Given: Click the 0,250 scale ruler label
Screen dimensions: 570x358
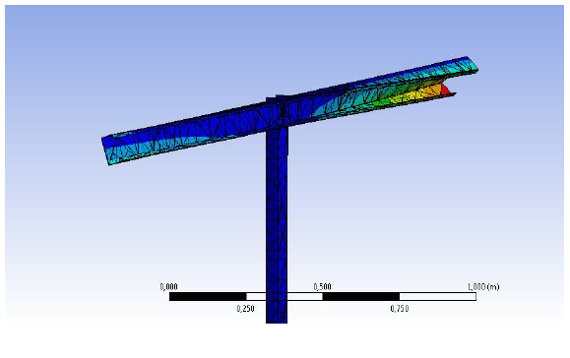Looking at the screenshot, I should click(245, 309).
